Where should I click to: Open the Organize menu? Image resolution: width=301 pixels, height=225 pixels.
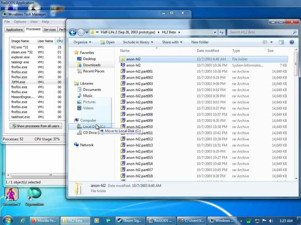coord(82,42)
